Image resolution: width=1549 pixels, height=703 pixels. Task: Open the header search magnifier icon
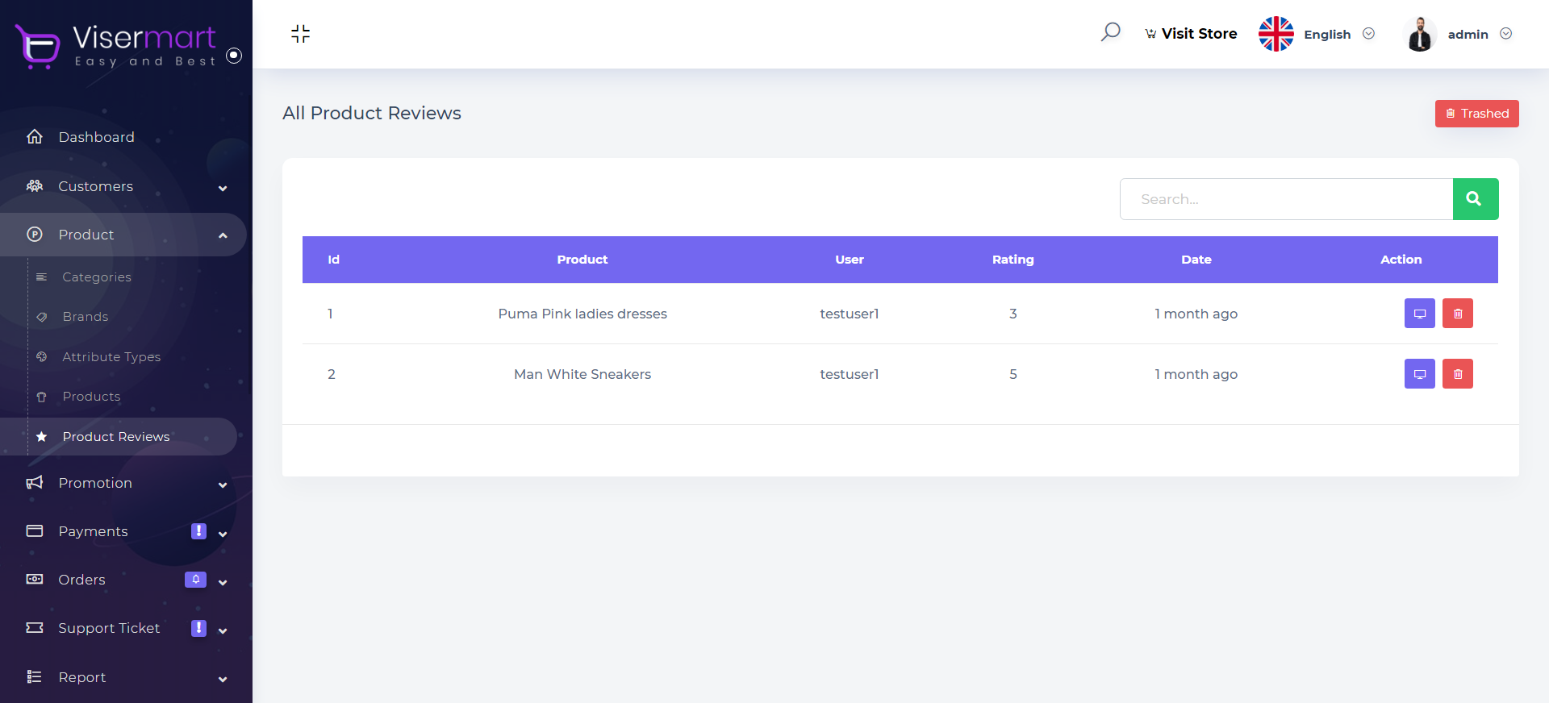click(x=1110, y=32)
